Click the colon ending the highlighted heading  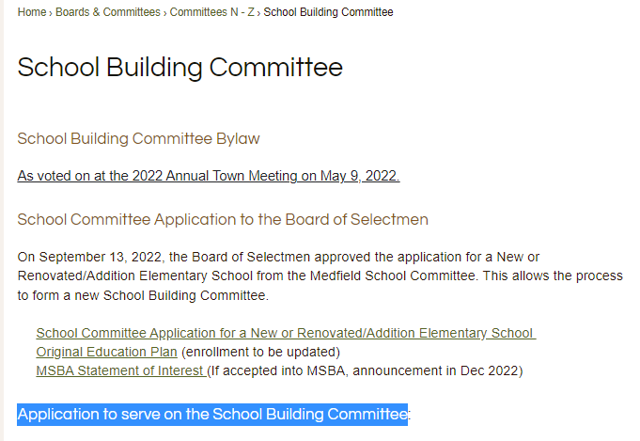[410, 415]
